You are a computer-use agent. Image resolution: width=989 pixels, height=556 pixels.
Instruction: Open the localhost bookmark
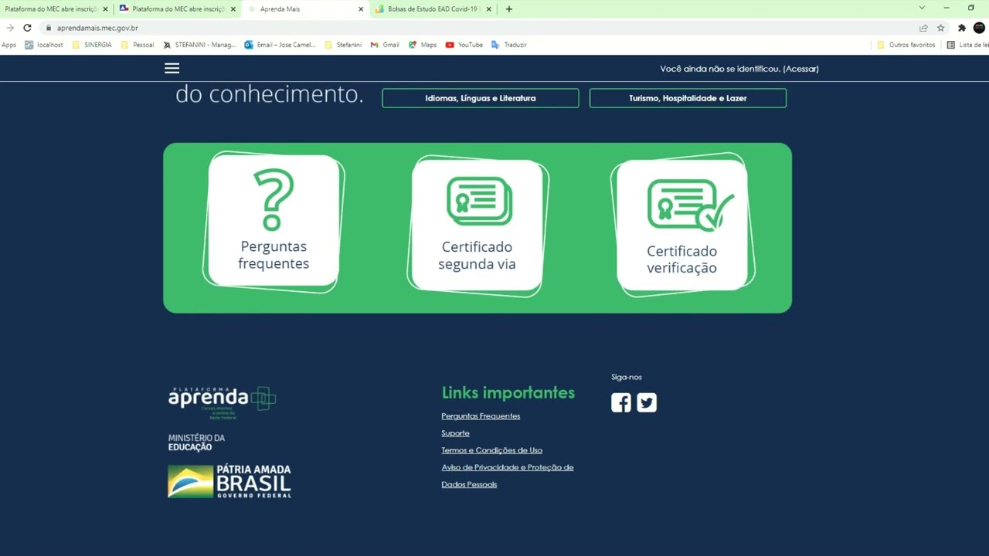pyautogui.click(x=44, y=45)
